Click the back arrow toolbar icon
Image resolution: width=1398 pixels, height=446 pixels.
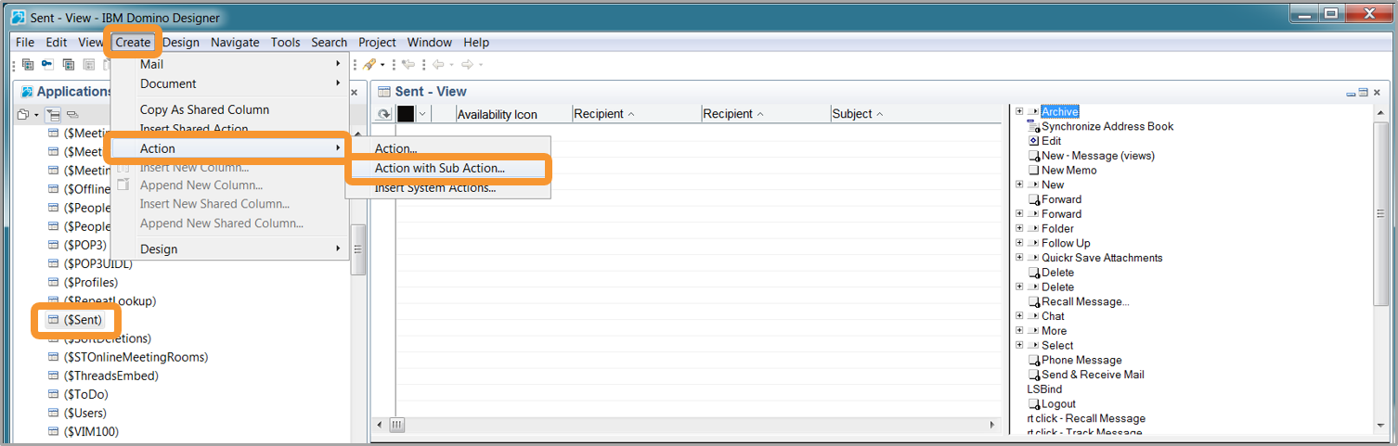coord(437,64)
